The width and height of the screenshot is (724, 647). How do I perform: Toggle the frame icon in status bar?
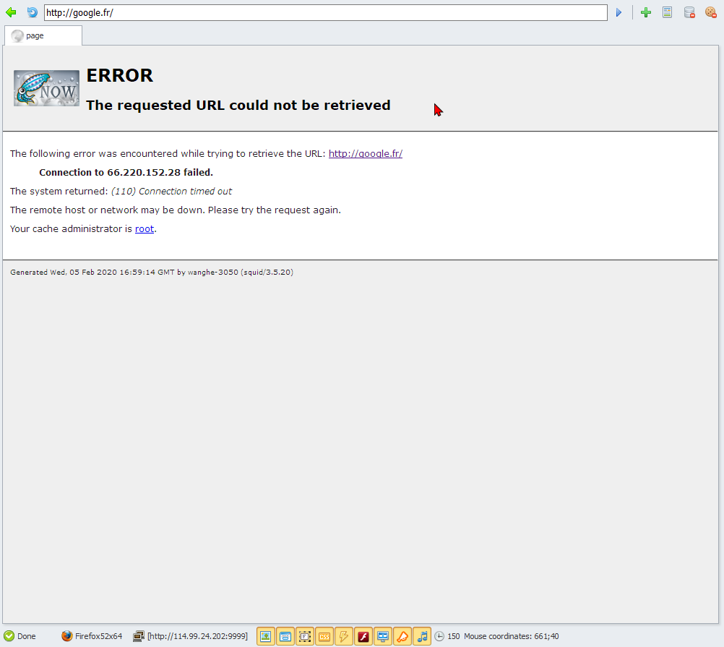305,636
